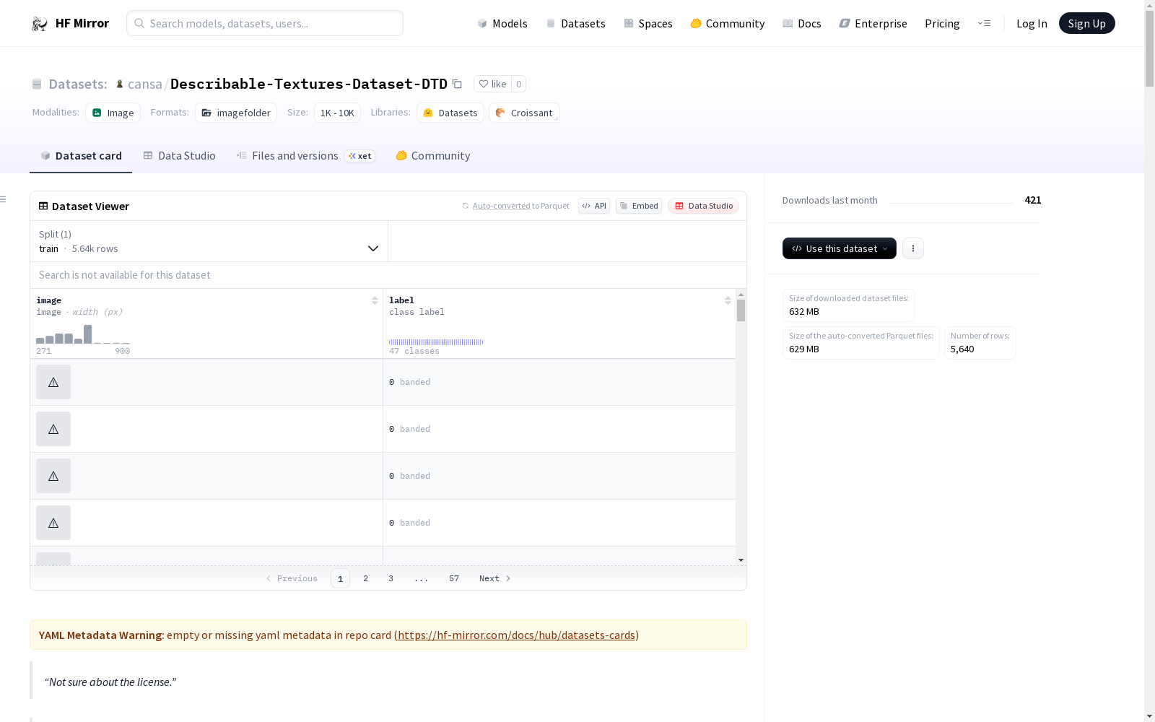Screen dimensions: 1155x722
Task: Click the image width histogram bar
Action: click(87, 334)
